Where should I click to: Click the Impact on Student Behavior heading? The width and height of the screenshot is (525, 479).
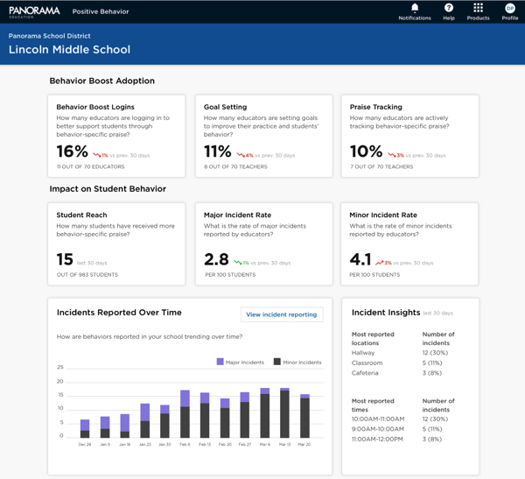pyautogui.click(x=108, y=189)
